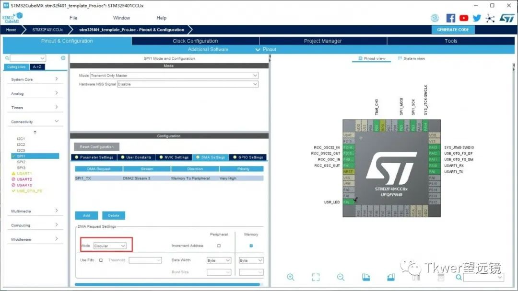This screenshot has width=518, height=291.
Task: Open the GPIO Settings tab
Action: click(248, 157)
